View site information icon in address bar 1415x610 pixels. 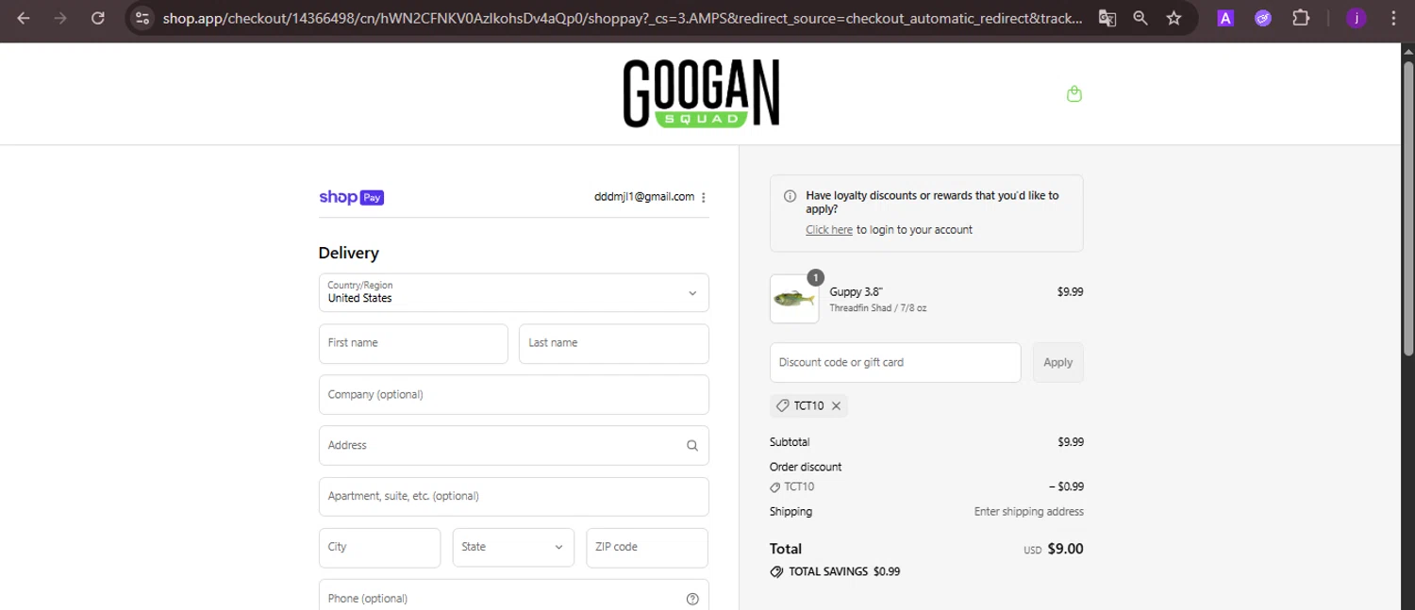[141, 18]
